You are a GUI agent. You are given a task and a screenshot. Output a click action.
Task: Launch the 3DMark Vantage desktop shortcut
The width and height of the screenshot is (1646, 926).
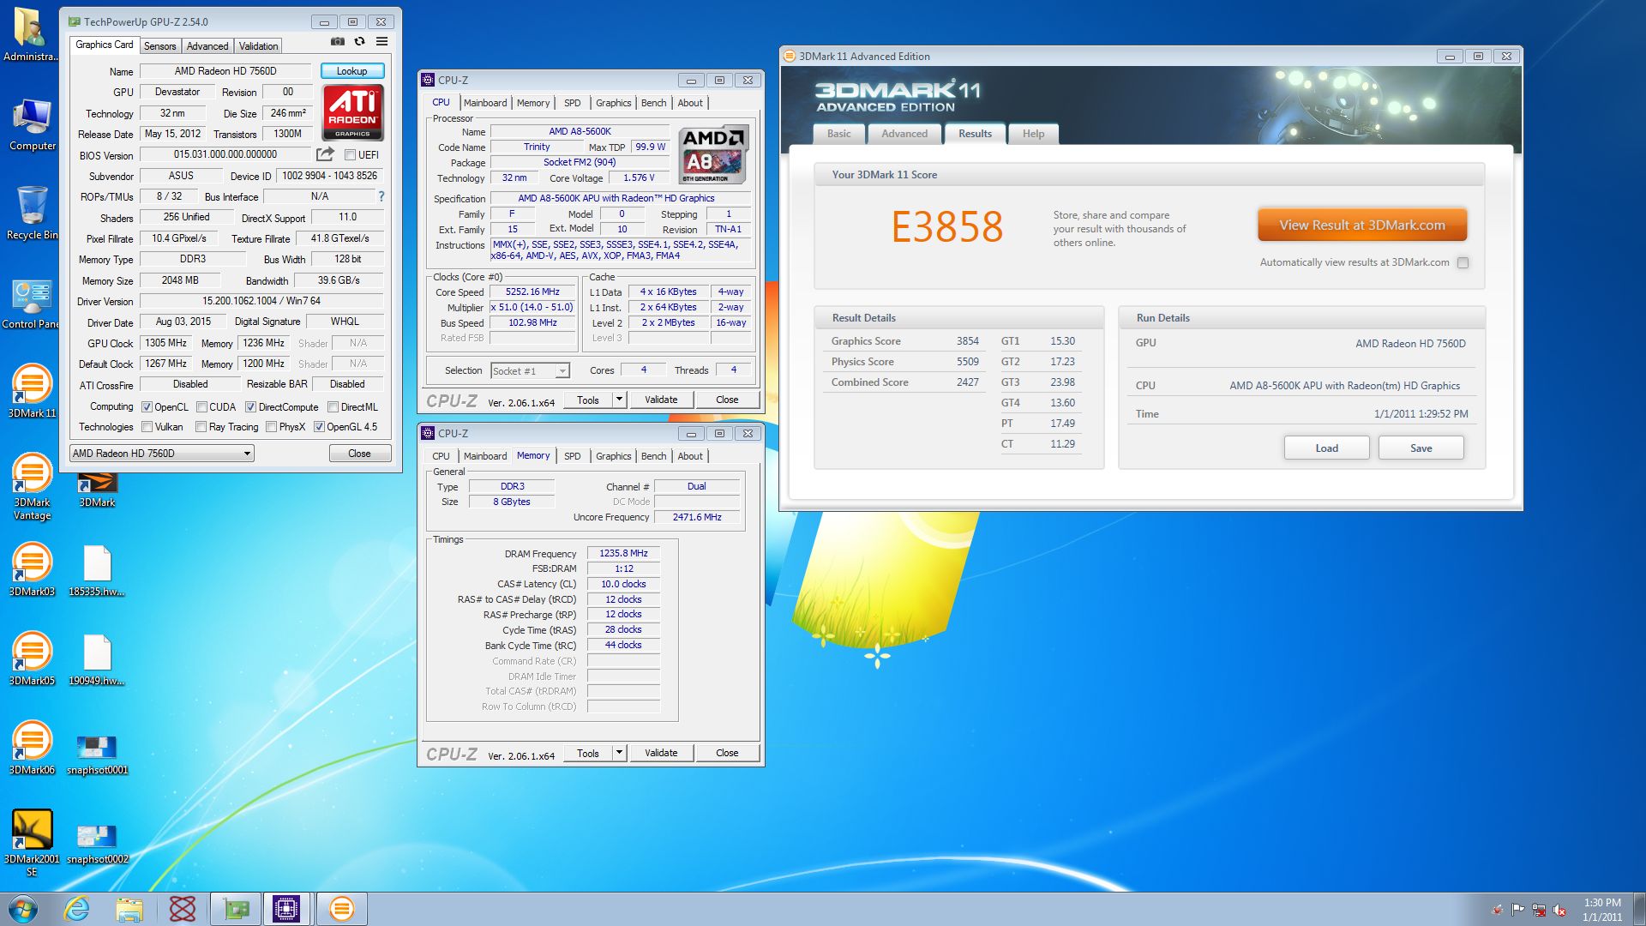point(32,486)
